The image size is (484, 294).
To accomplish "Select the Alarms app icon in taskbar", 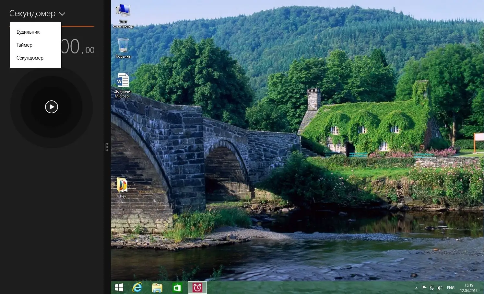I will tap(197, 287).
